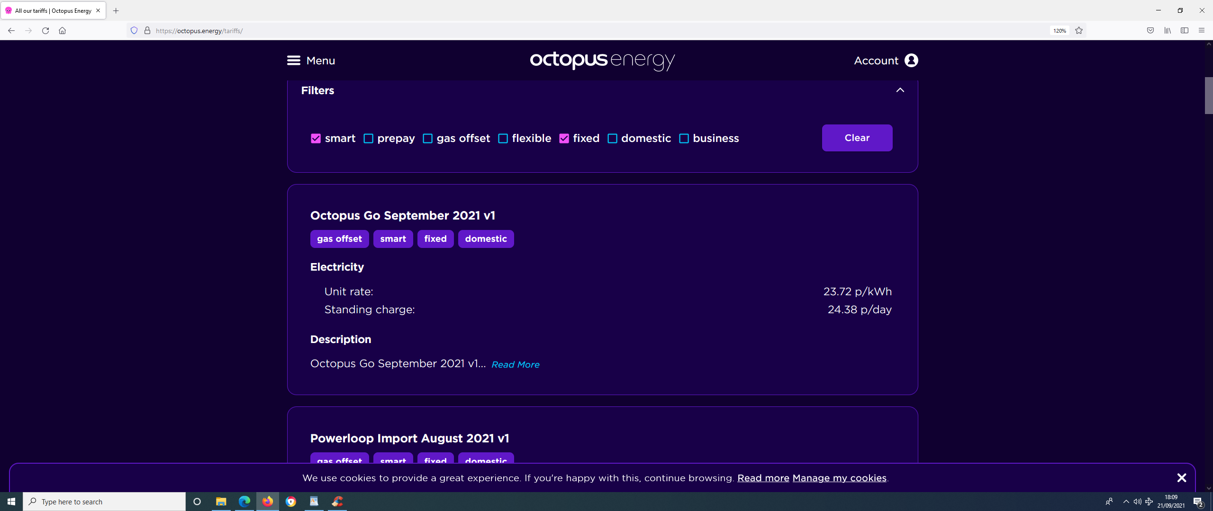Open the notification center icon
This screenshot has height=511, width=1213.
(1198, 502)
